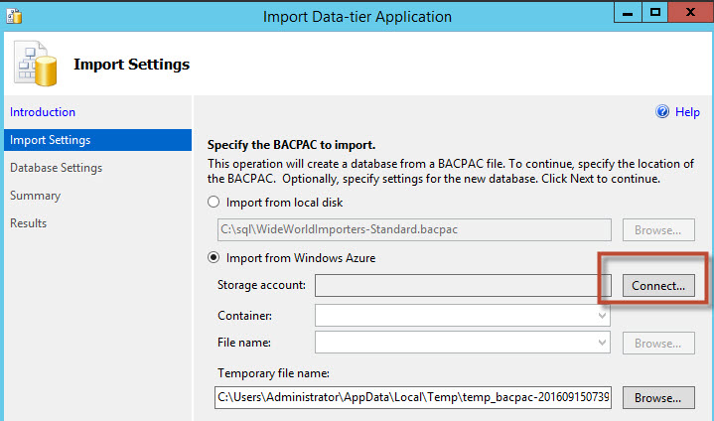Go to Import Settings page

pyautogui.click(x=50, y=140)
